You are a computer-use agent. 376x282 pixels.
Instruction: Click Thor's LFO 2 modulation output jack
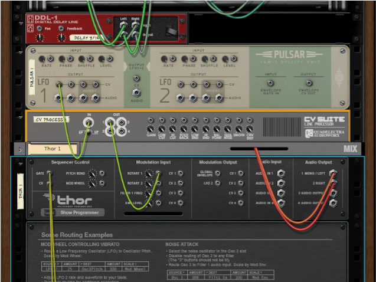(218, 183)
